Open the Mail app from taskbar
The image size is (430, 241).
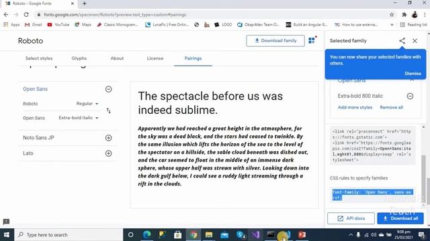(x=224, y=235)
